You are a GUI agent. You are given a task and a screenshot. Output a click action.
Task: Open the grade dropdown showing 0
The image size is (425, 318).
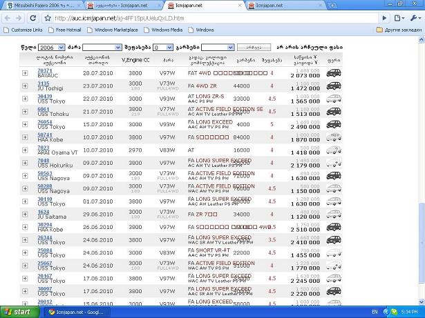(x=163, y=48)
